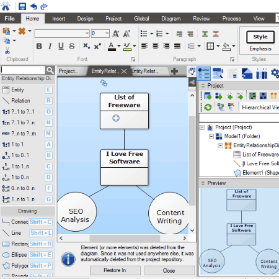Click the Paste clipboard icon
The height and width of the screenshot is (279, 279).
point(6,31)
